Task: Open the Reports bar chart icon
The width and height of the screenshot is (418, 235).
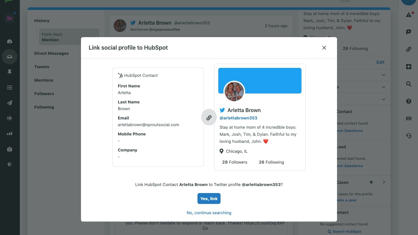Action: (x=10, y=133)
